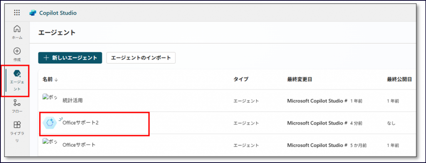Click the 1 年前 published date of 統計活用
The image size is (426, 163).
(393, 101)
